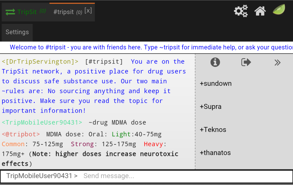This screenshot has width=293, height=185.
Task: Focus the Send message input field
Action: coord(187,176)
